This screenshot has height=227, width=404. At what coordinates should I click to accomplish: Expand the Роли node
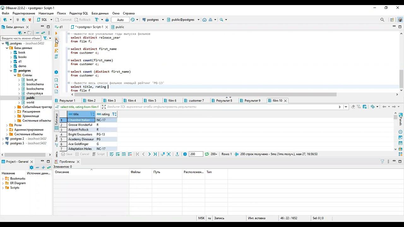(x=7, y=125)
